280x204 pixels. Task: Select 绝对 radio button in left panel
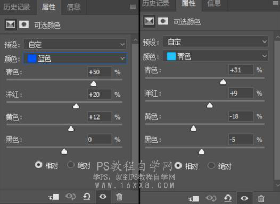71,165
